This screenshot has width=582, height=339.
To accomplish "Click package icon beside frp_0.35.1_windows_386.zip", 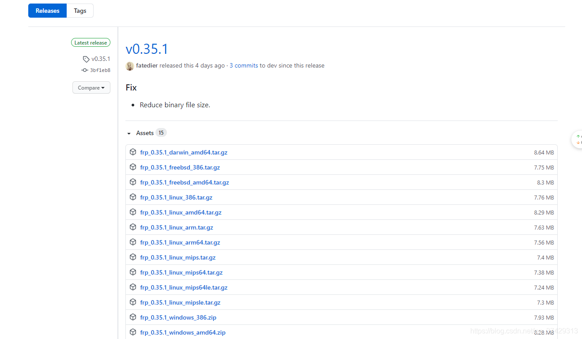I will pos(133,317).
